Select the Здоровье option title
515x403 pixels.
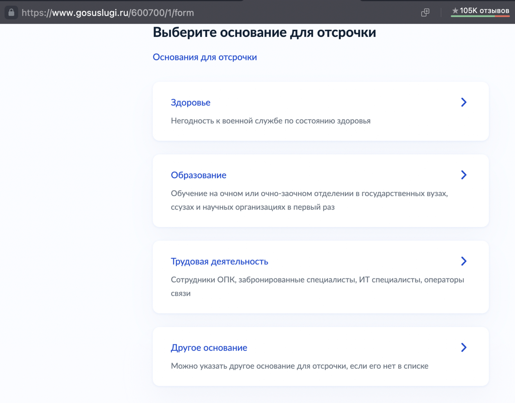point(190,102)
